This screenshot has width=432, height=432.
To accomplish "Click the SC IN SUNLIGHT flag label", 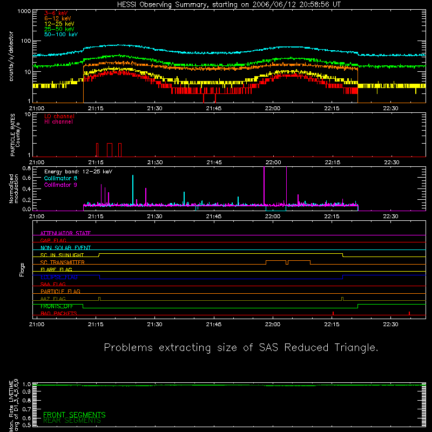I will 62,255.
